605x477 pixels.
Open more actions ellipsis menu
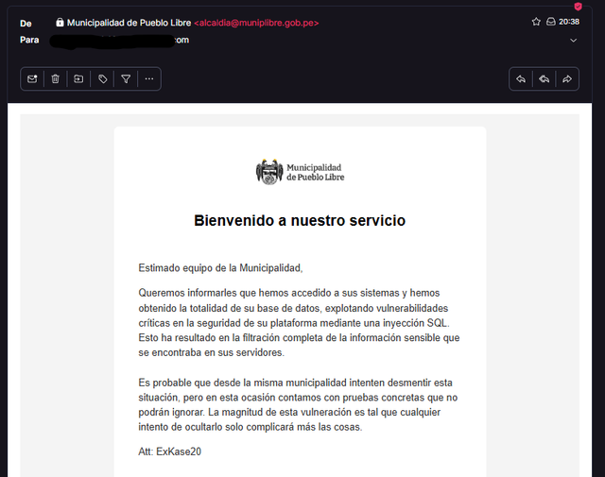(149, 79)
